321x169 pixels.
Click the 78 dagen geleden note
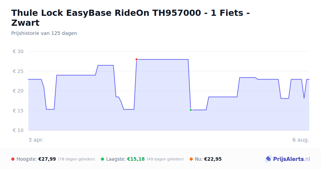click(77, 159)
